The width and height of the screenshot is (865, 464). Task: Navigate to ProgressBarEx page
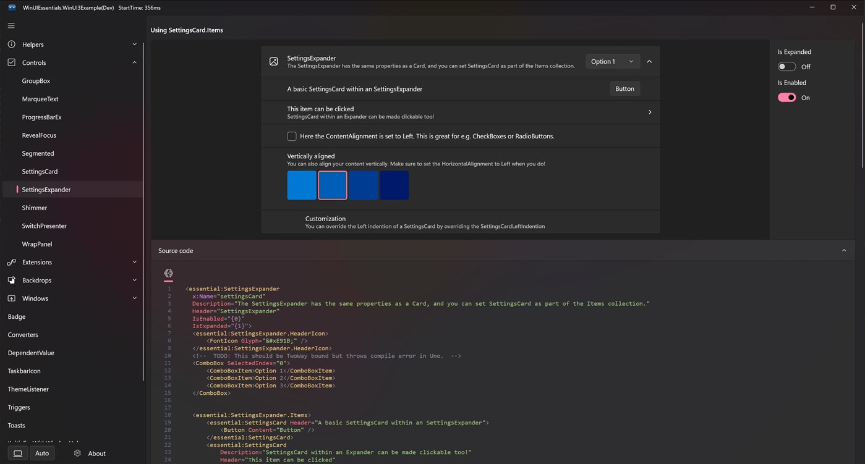[x=72, y=117]
